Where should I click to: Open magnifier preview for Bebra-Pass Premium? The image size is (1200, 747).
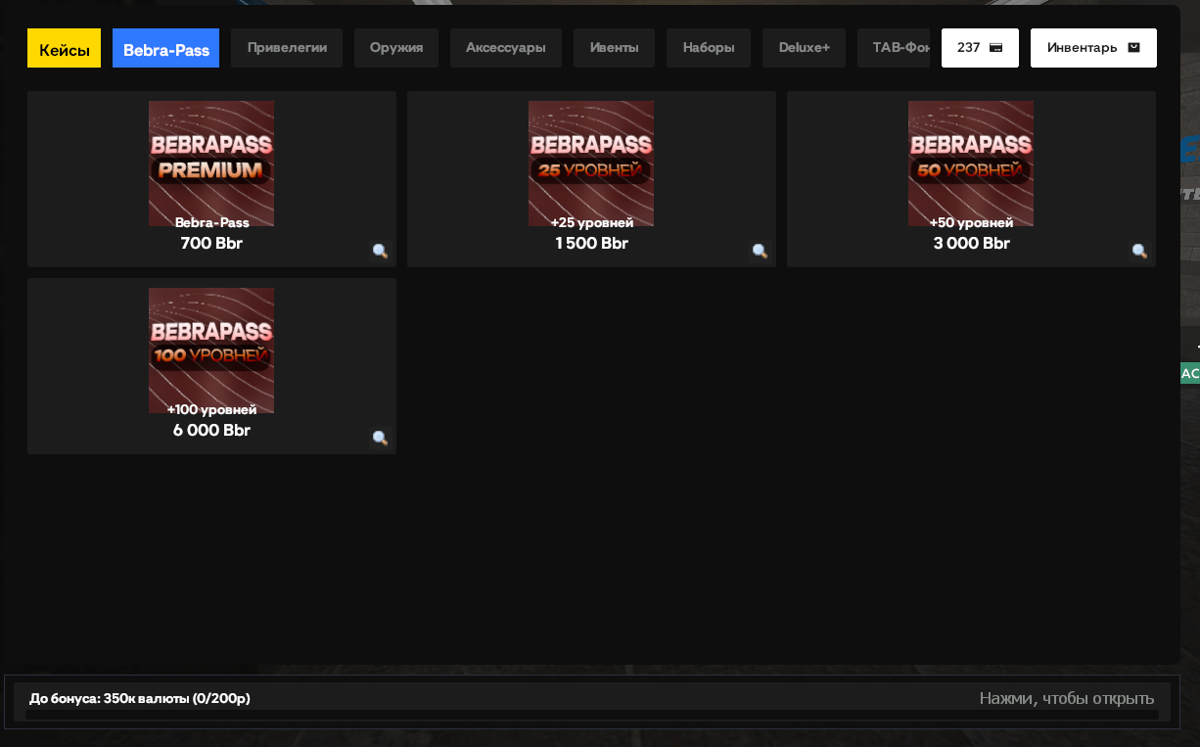380,251
